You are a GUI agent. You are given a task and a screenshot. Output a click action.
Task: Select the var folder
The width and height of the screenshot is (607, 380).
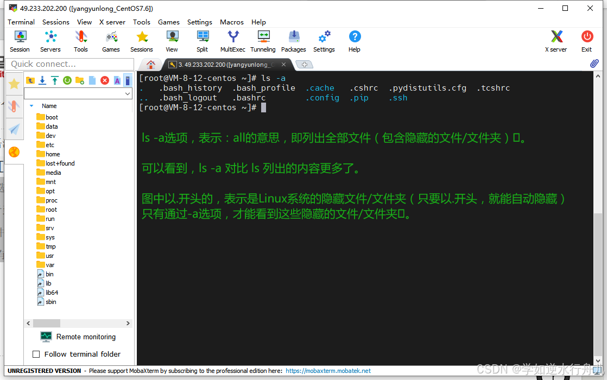pos(46,265)
